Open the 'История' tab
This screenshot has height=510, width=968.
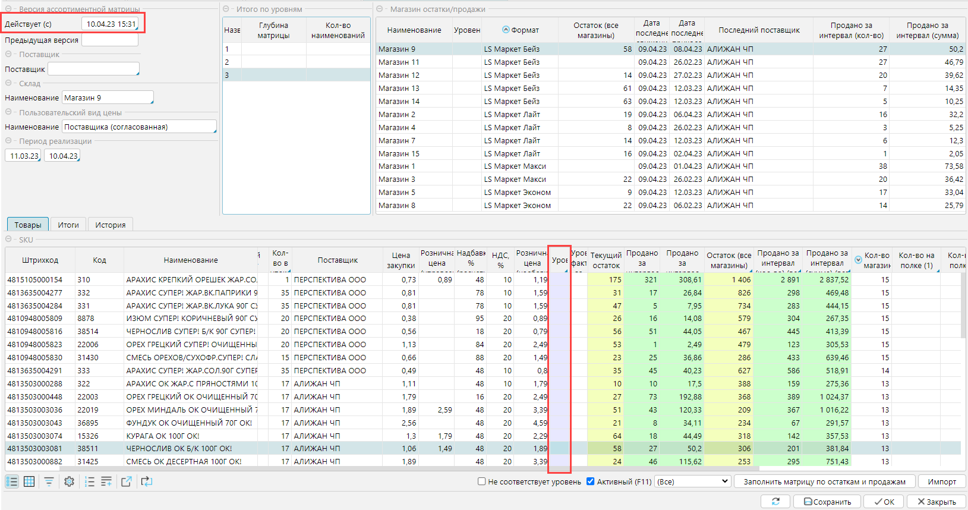[111, 225]
